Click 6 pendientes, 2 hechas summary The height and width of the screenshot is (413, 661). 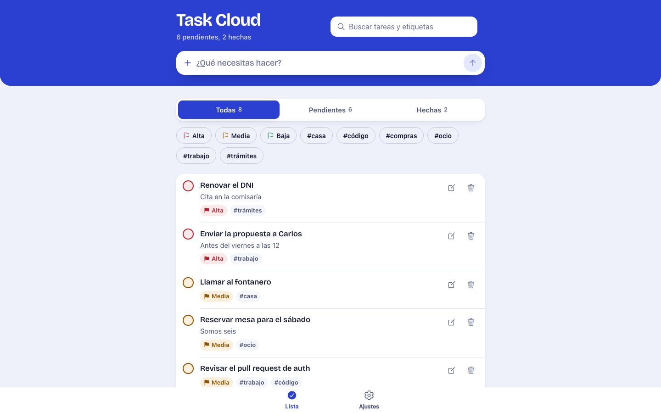tap(214, 37)
